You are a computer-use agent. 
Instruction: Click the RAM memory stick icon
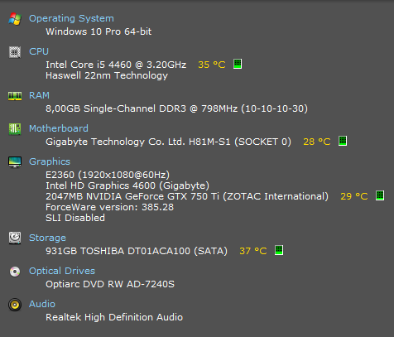(15, 96)
